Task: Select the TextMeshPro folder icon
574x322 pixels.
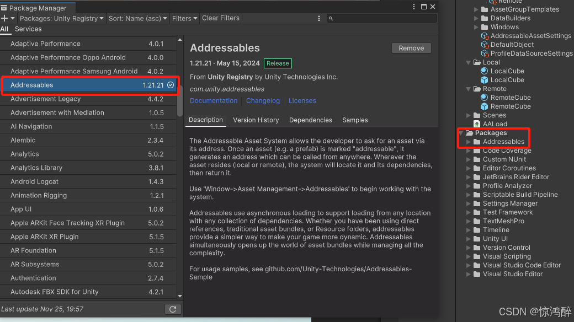Action: (477, 221)
